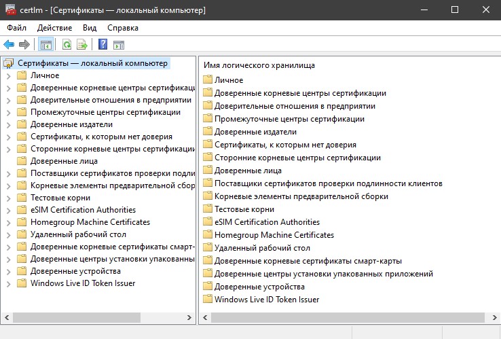Image resolution: width=501 pixels, height=339 pixels.
Task: Select Промежуточные центры сертификации in right pane
Action: click(289, 119)
